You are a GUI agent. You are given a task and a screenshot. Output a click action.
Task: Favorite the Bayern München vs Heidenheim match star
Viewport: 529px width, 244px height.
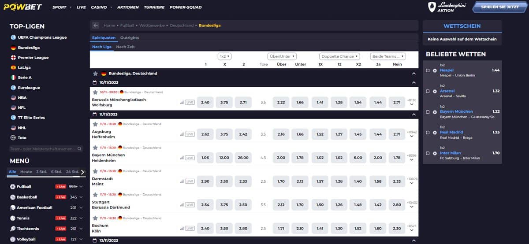(x=95, y=148)
